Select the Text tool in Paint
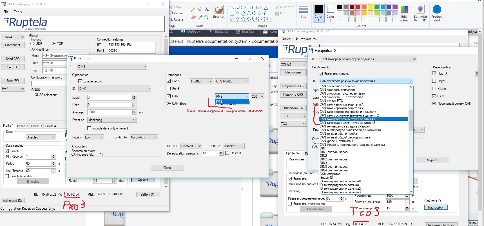Screen dimensions: 484x226 pyautogui.click(x=207, y=10)
